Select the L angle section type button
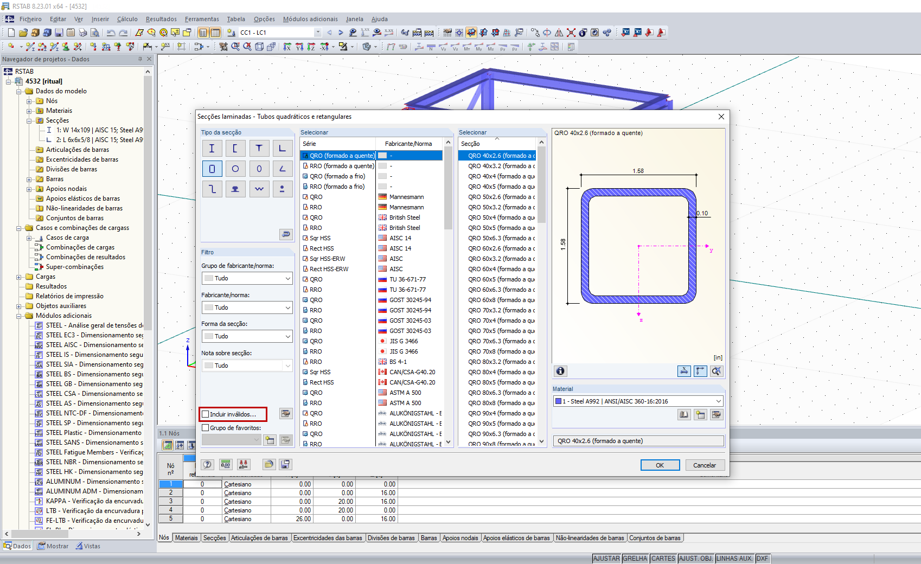 282,148
